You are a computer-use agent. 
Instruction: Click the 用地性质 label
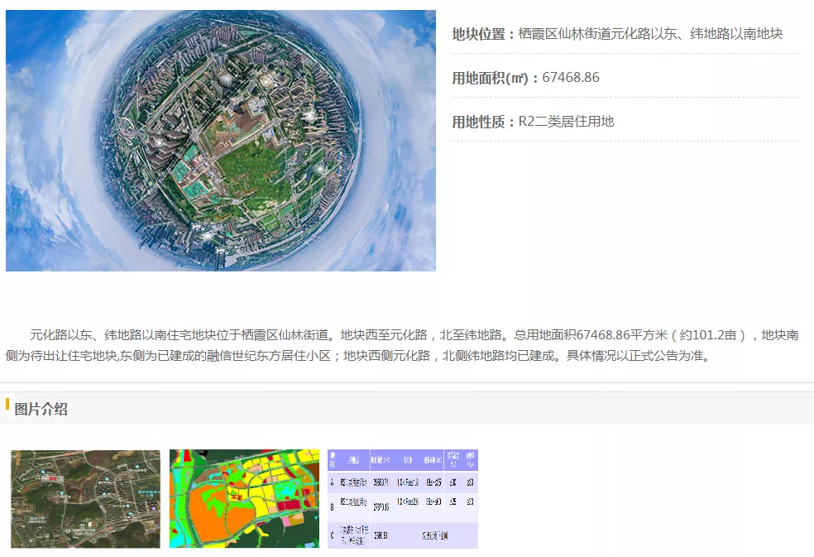[478, 122]
